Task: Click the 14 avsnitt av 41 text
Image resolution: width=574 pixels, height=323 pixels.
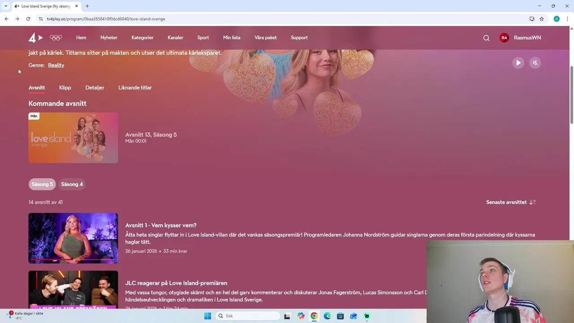Action: tap(46, 202)
